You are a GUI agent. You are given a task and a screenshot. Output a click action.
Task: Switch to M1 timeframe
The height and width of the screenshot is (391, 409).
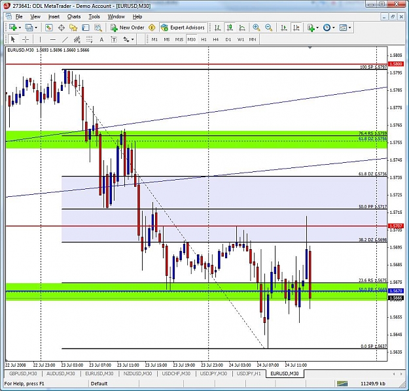[154, 39]
